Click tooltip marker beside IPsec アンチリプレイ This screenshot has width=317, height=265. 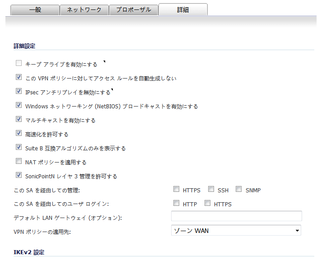pos(112,89)
